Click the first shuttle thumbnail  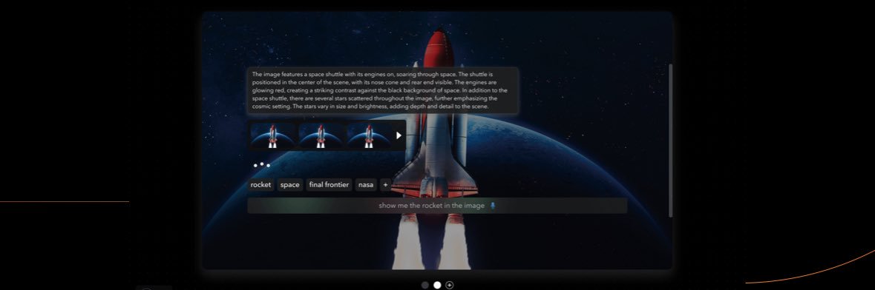click(x=273, y=135)
